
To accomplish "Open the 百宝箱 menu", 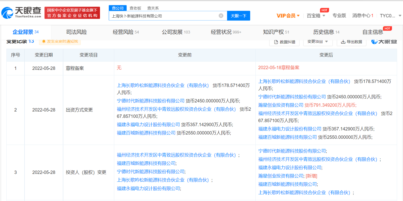I will tap(313, 16).
